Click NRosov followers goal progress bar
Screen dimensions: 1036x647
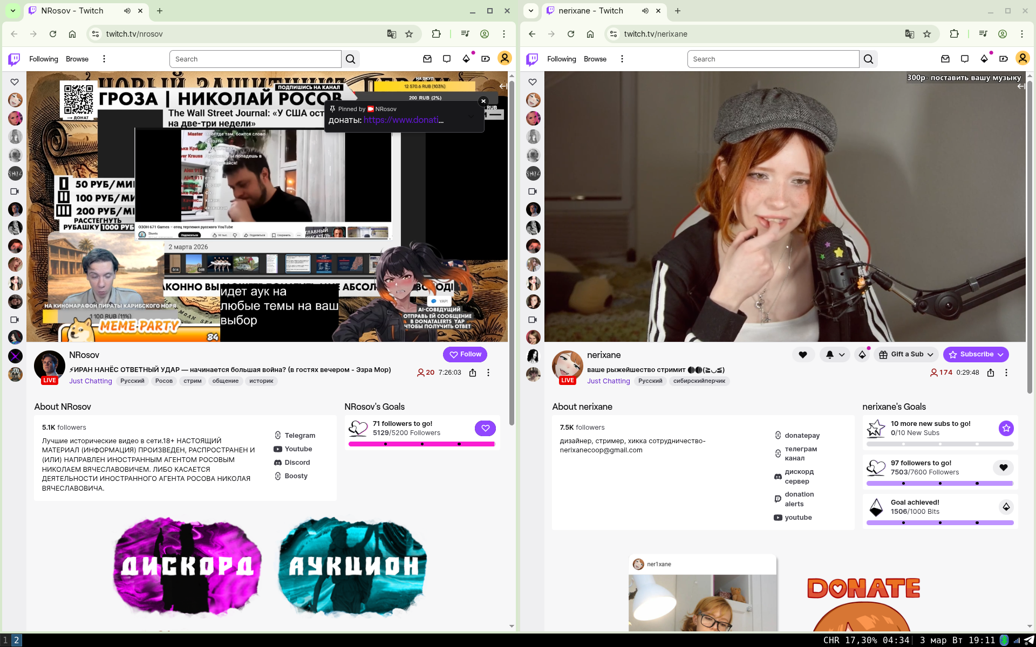click(421, 444)
